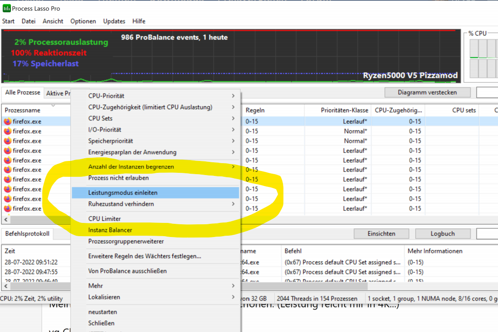
Task: Expand the CPU-Priorität submenu
Action: click(x=156, y=96)
